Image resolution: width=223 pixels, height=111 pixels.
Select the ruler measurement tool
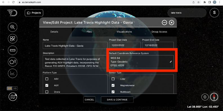pos(12,50)
